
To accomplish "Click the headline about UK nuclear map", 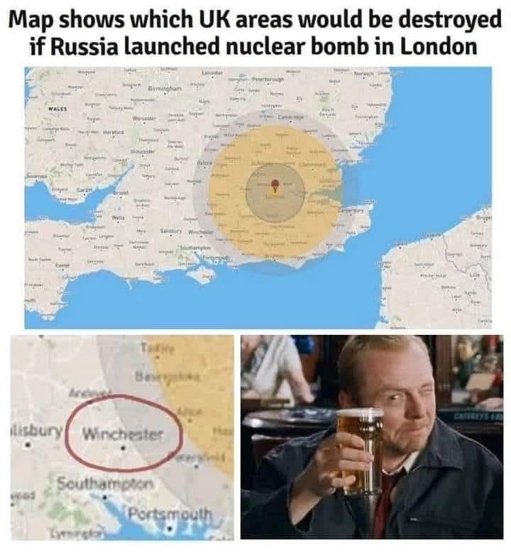I will [255, 33].
